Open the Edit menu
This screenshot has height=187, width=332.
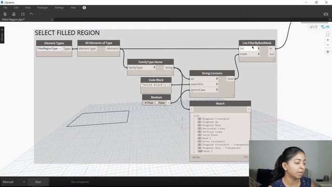(16, 8)
